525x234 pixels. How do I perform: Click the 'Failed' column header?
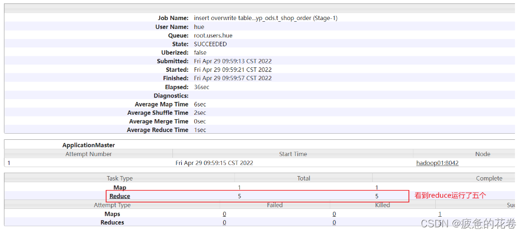click(275, 205)
